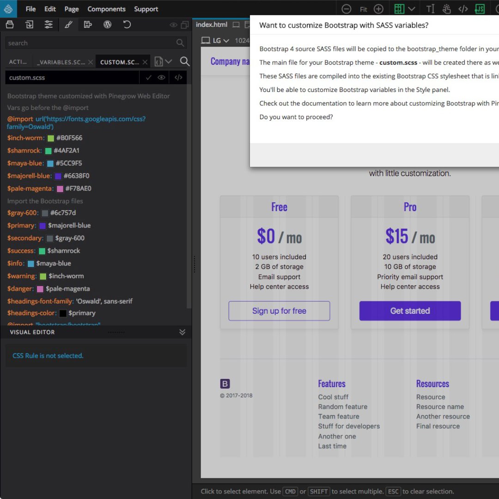Image resolution: width=499 pixels, height=499 pixels.
Task: Zoom out with the minus circle icon
Action: 346,9
